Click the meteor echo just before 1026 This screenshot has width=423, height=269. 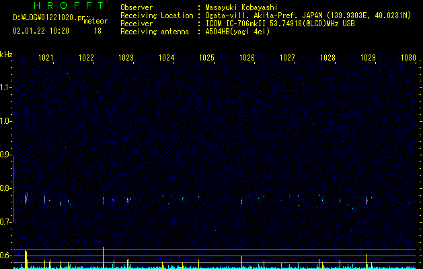(x=241, y=201)
